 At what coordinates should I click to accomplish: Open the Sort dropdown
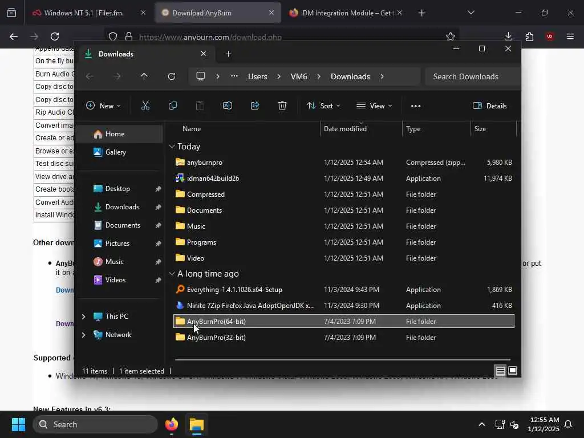click(x=323, y=106)
